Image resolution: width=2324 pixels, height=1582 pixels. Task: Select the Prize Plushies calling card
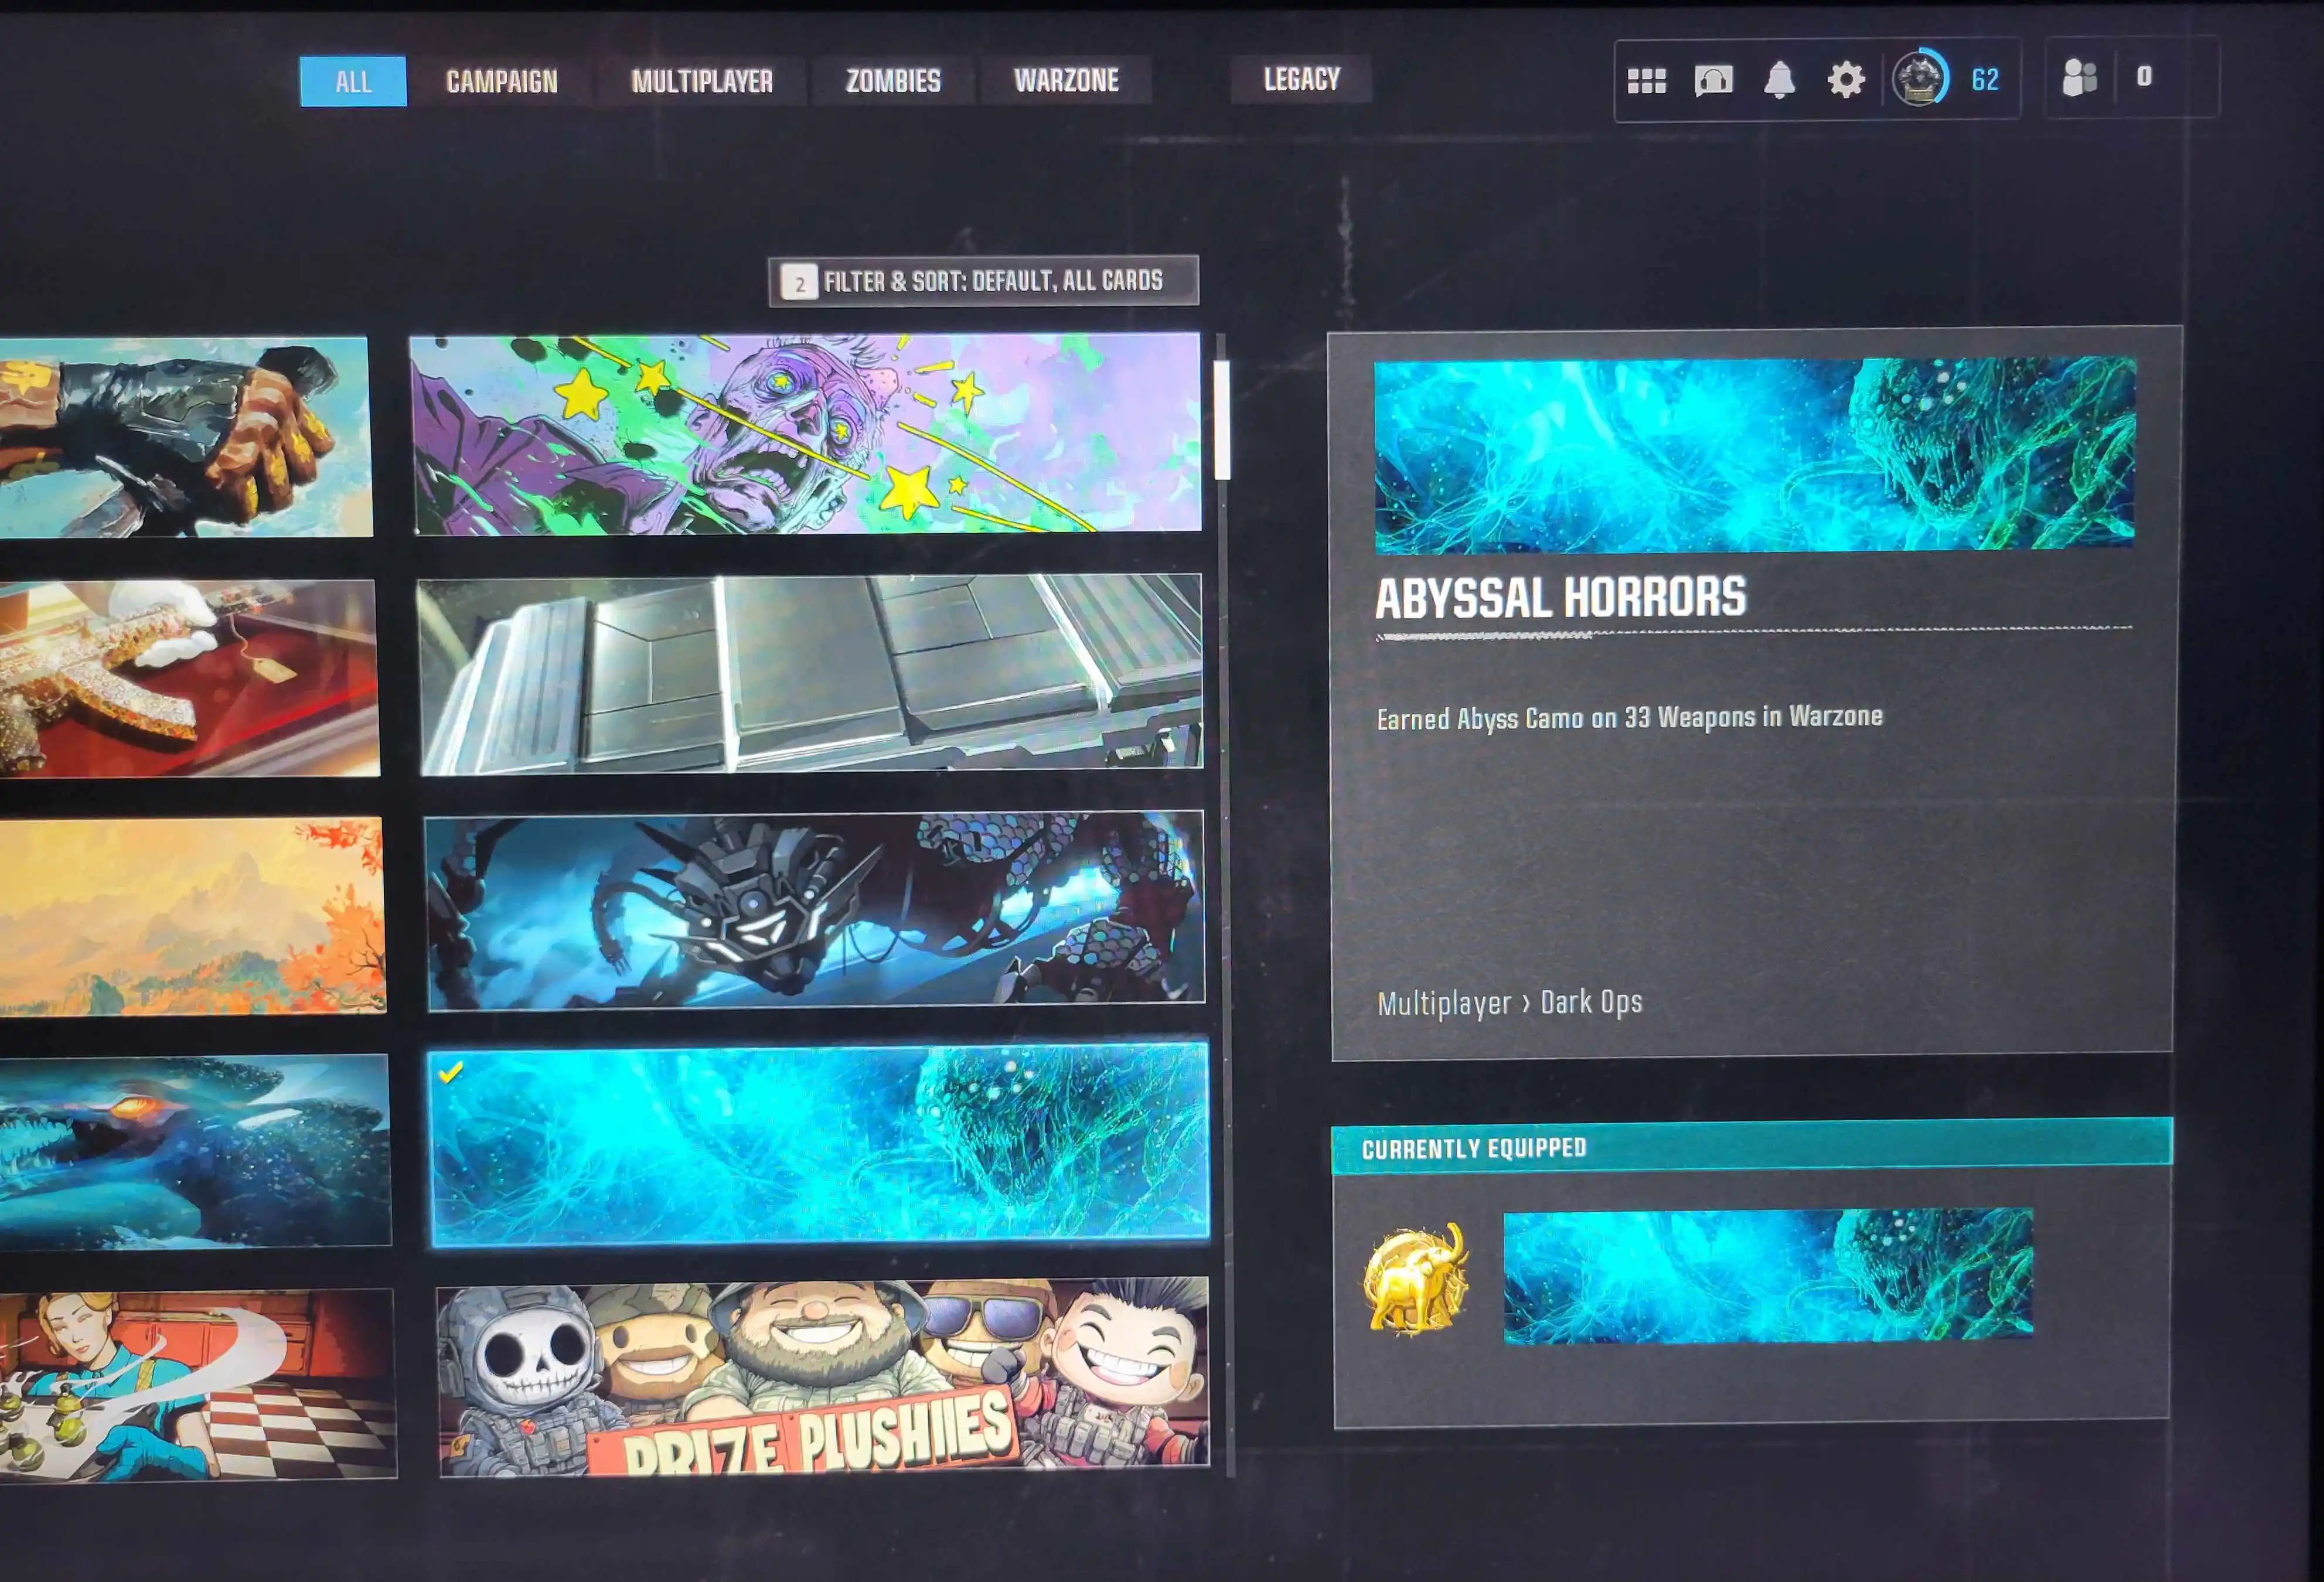tap(823, 1375)
